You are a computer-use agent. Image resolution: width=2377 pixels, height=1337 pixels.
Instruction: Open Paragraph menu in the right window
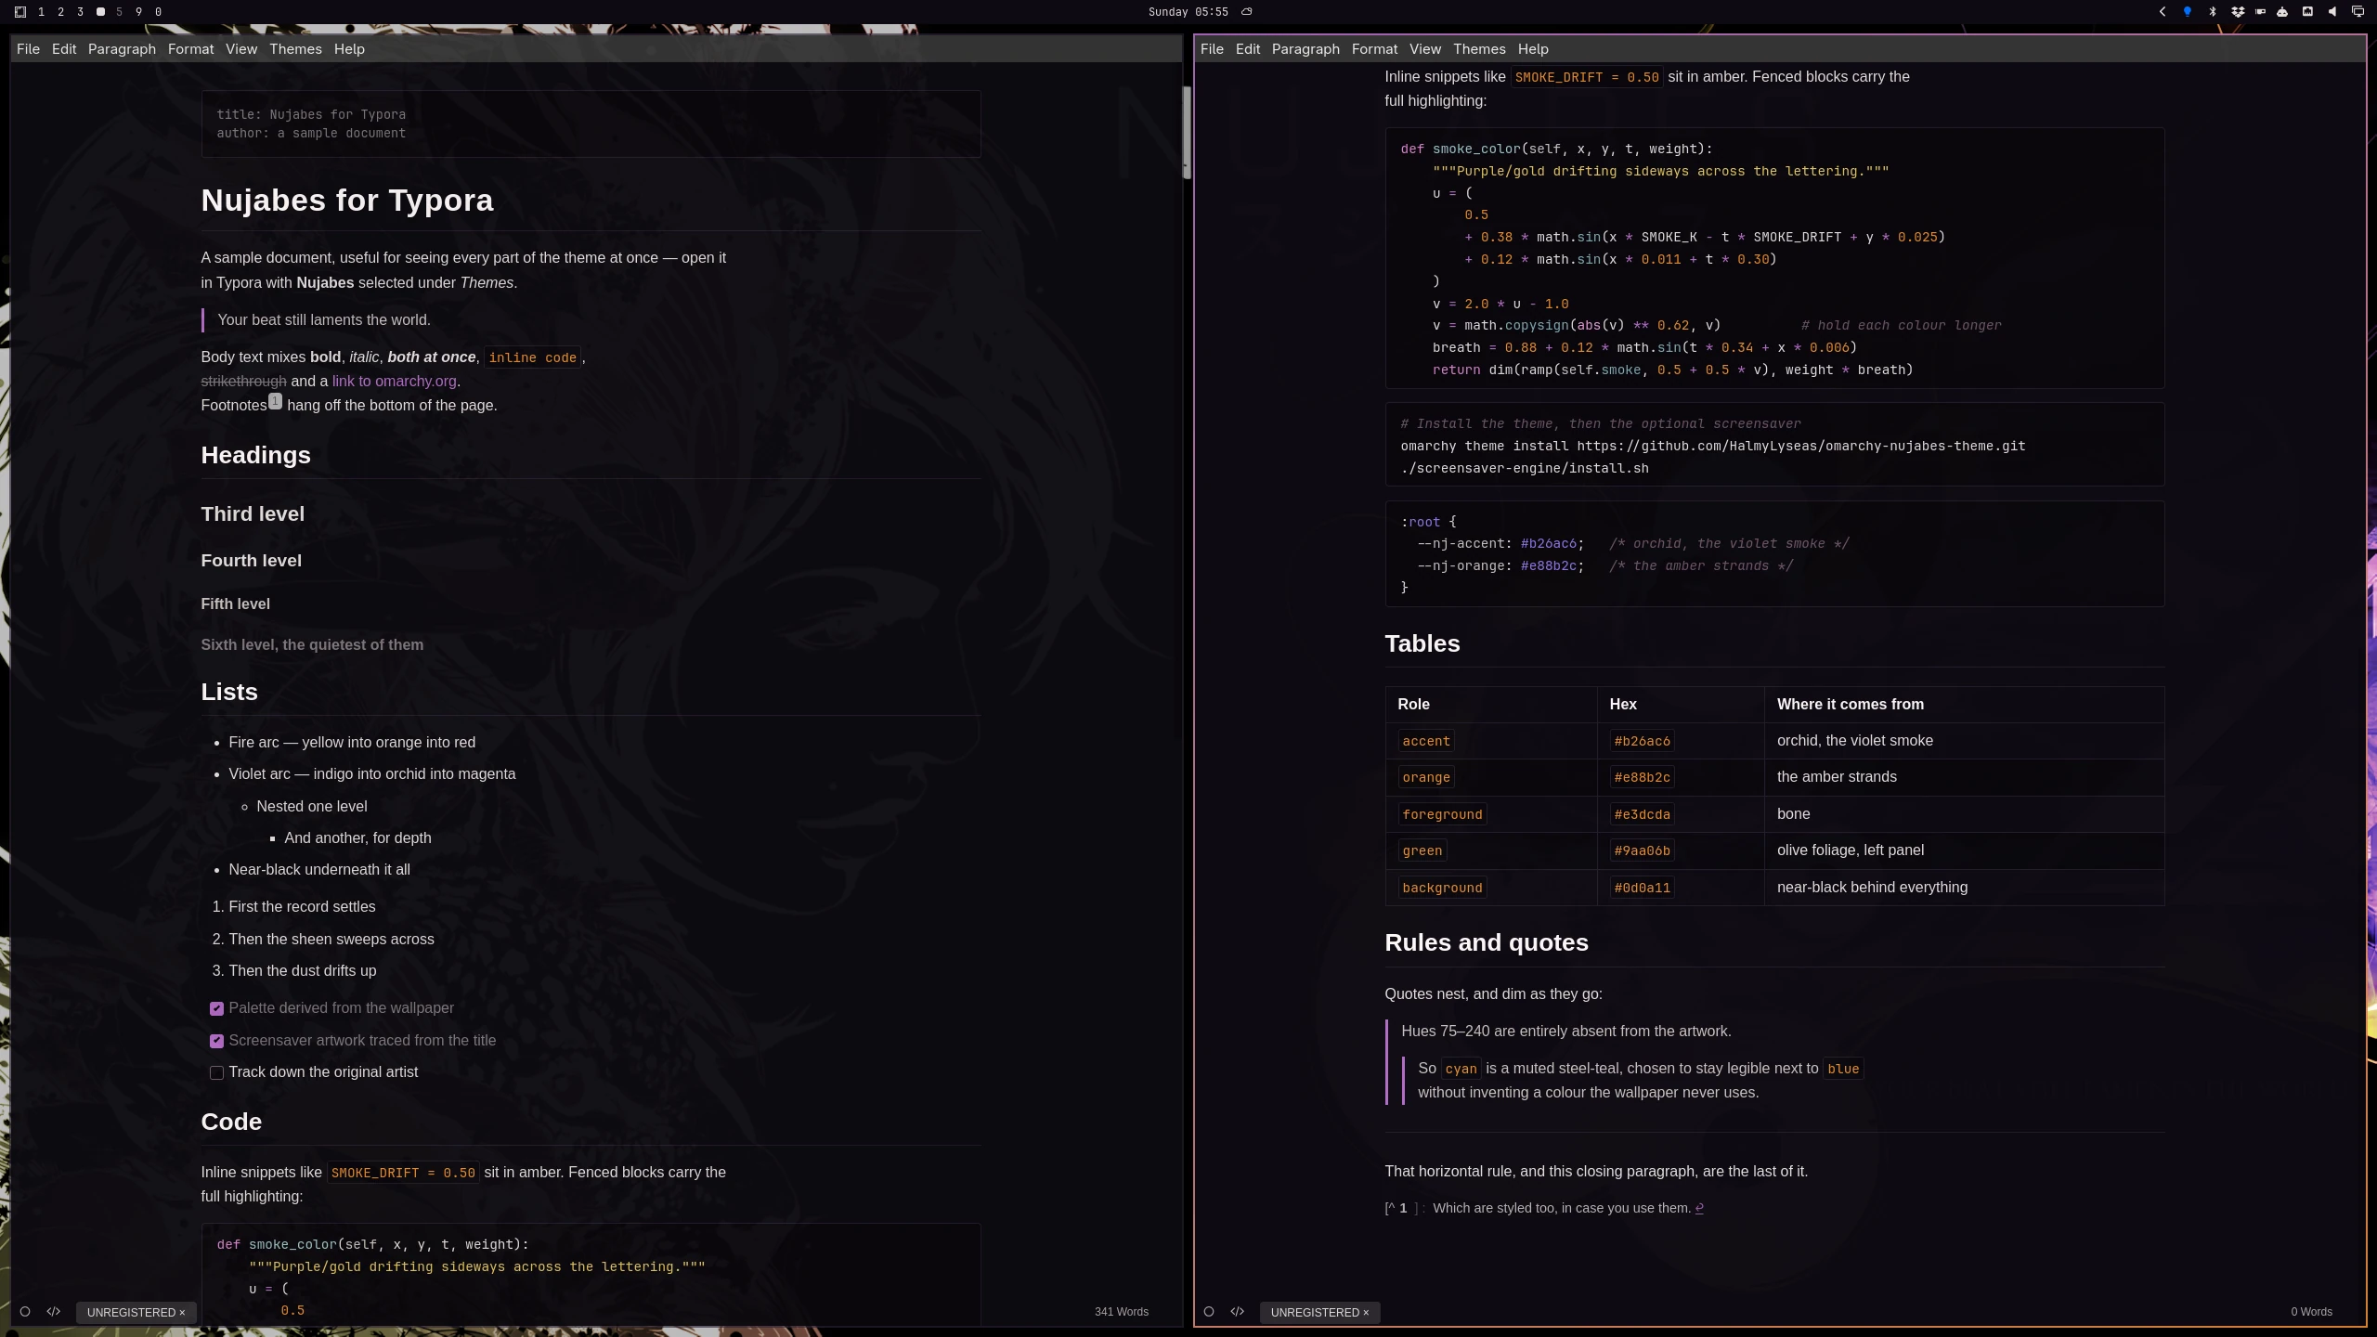[1305, 49]
